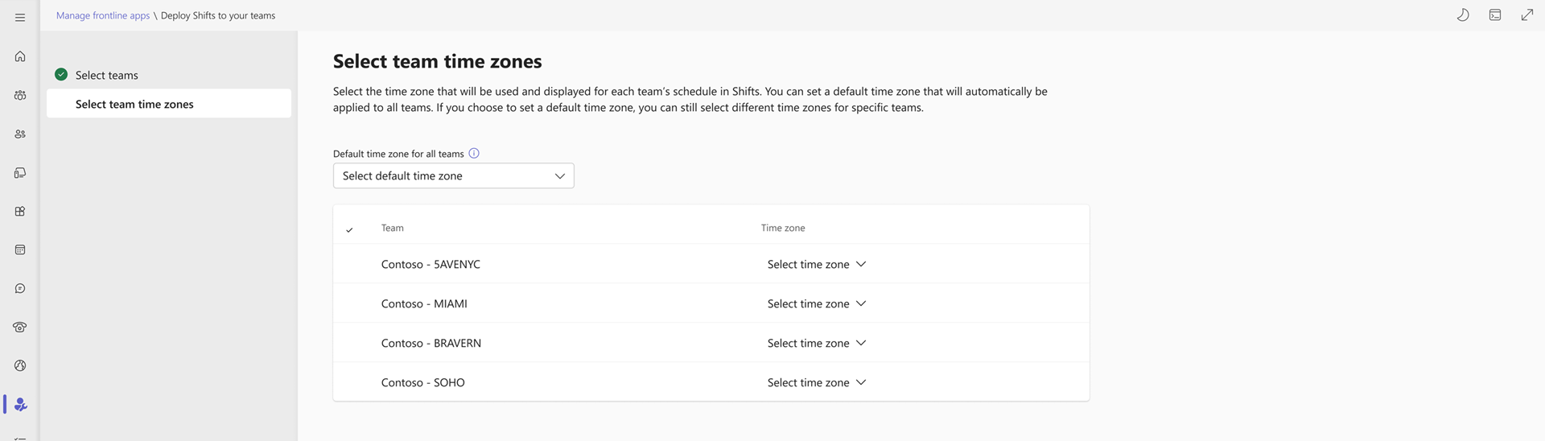The image size is (1545, 441).
Task: Open Messaging policies chat icon
Action: tap(20, 288)
